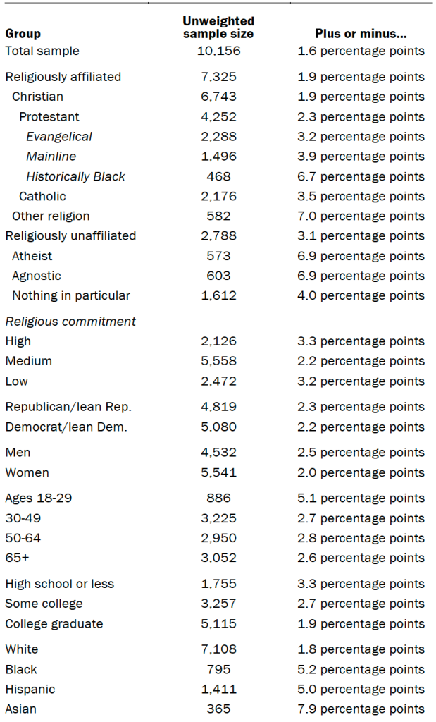This screenshot has height=722, width=436.
Task: Click the "Religiously unaffiliated" row label
Action: [70, 236]
